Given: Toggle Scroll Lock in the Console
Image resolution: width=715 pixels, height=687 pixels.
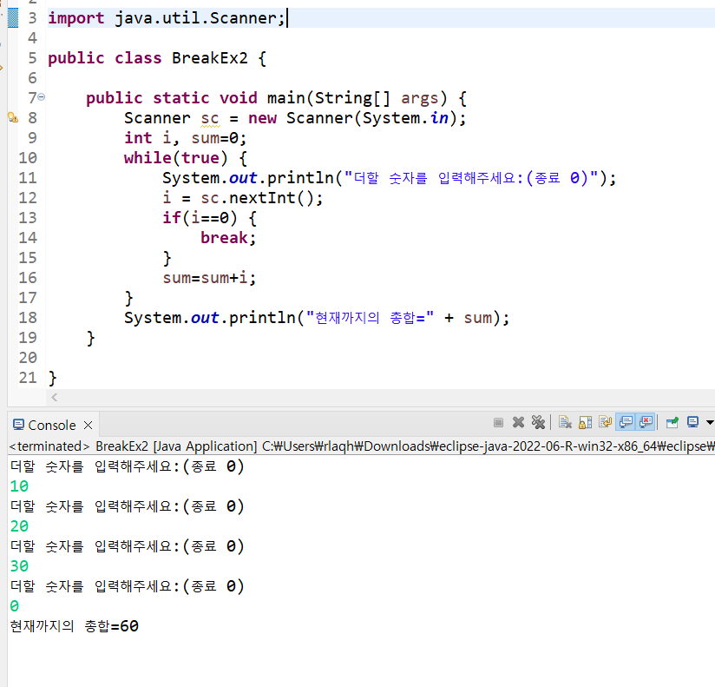Looking at the screenshot, I should 586,423.
